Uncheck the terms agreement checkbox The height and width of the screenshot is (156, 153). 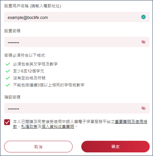pyautogui.click(x=7, y=122)
